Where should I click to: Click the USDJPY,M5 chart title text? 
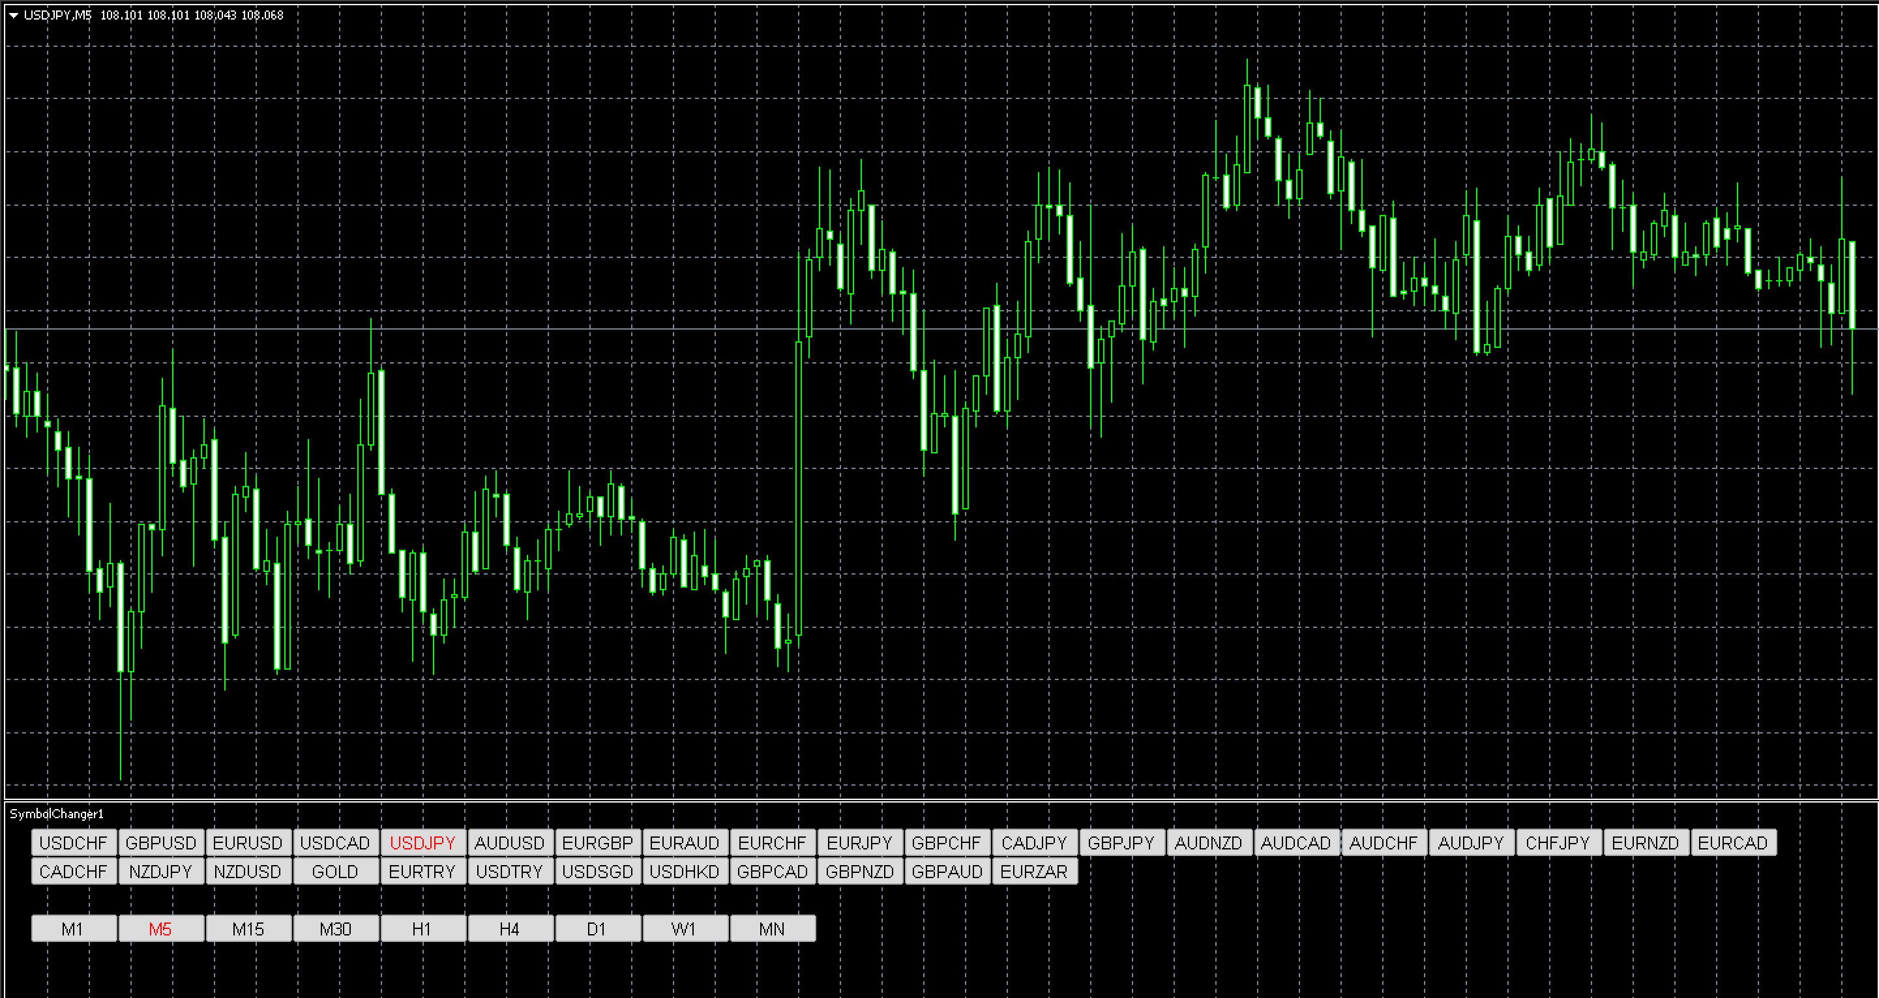[x=57, y=14]
